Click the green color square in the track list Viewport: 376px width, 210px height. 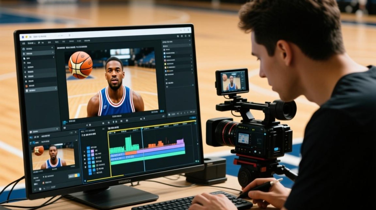coord(94,166)
